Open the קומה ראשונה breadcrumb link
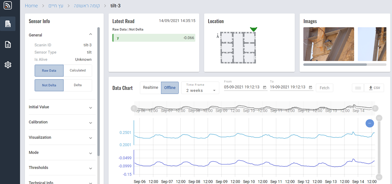This screenshot has width=392, height=184. click(x=87, y=6)
